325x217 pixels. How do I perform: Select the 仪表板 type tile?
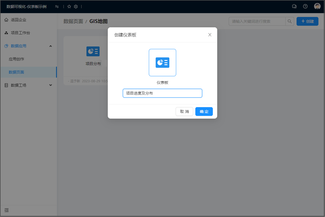tap(162, 63)
